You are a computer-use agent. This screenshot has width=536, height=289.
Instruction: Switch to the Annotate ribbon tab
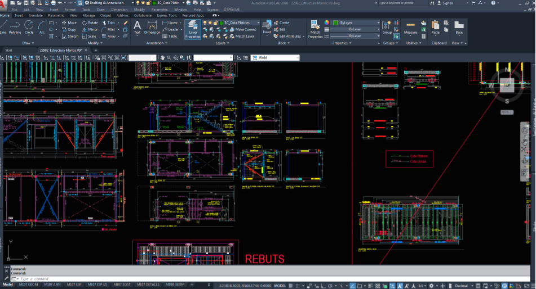click(x=36, y=15)
